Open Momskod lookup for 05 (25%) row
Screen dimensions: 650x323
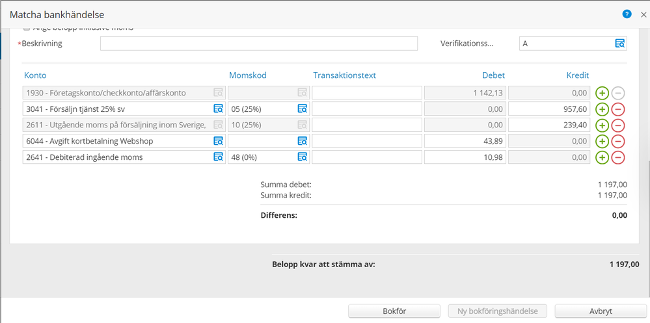302,109
